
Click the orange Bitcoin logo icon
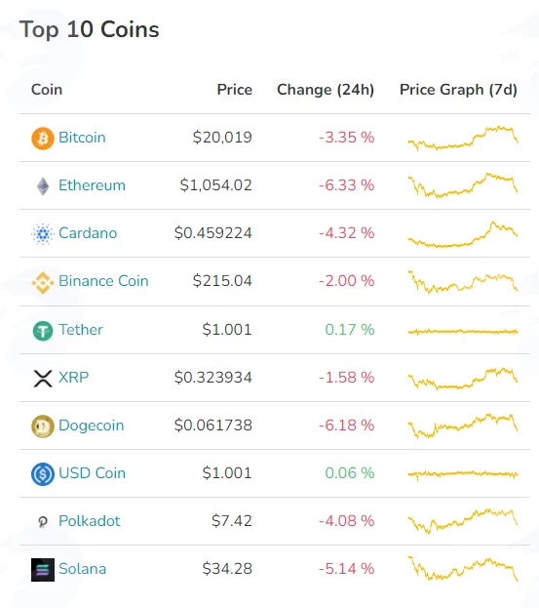click(43, 138)
